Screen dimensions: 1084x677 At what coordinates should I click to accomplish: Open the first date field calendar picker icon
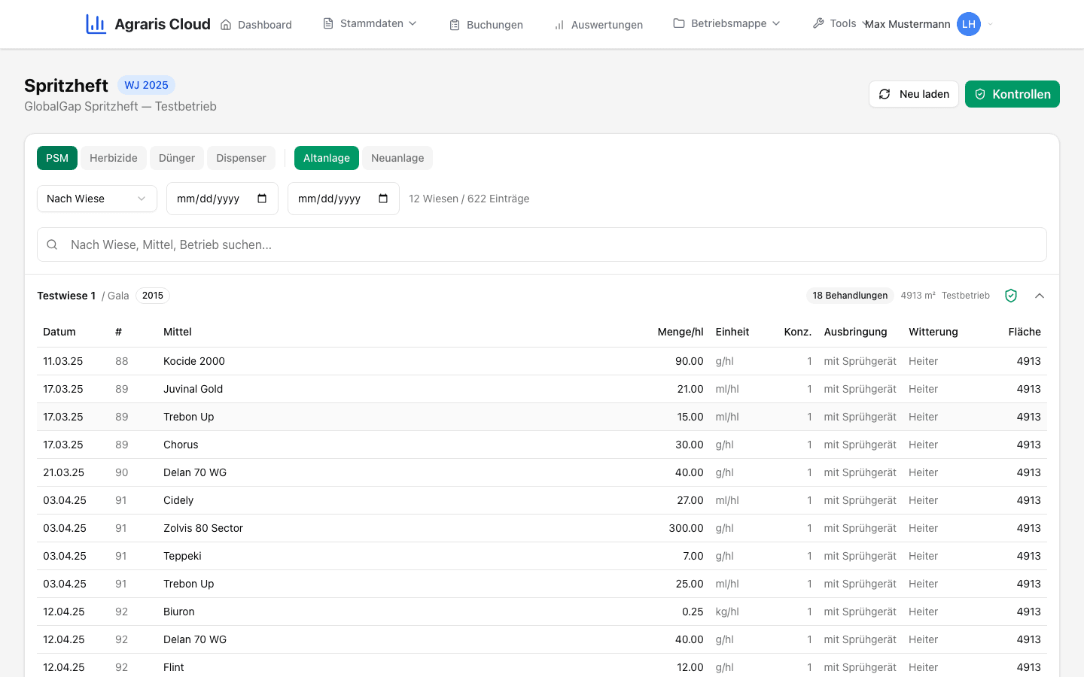[262, 199]
